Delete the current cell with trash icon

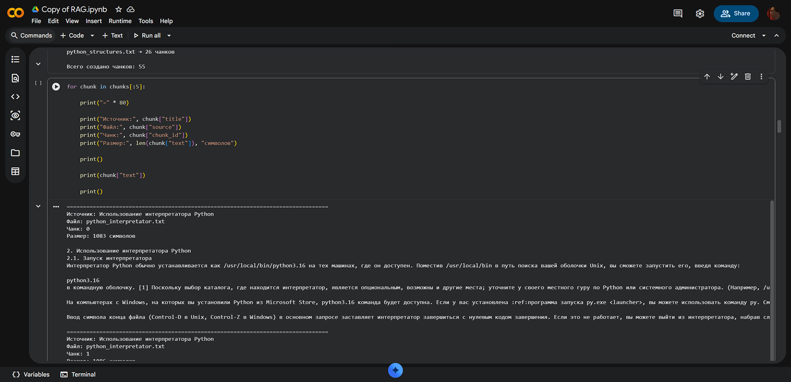[x=748, y=76]
